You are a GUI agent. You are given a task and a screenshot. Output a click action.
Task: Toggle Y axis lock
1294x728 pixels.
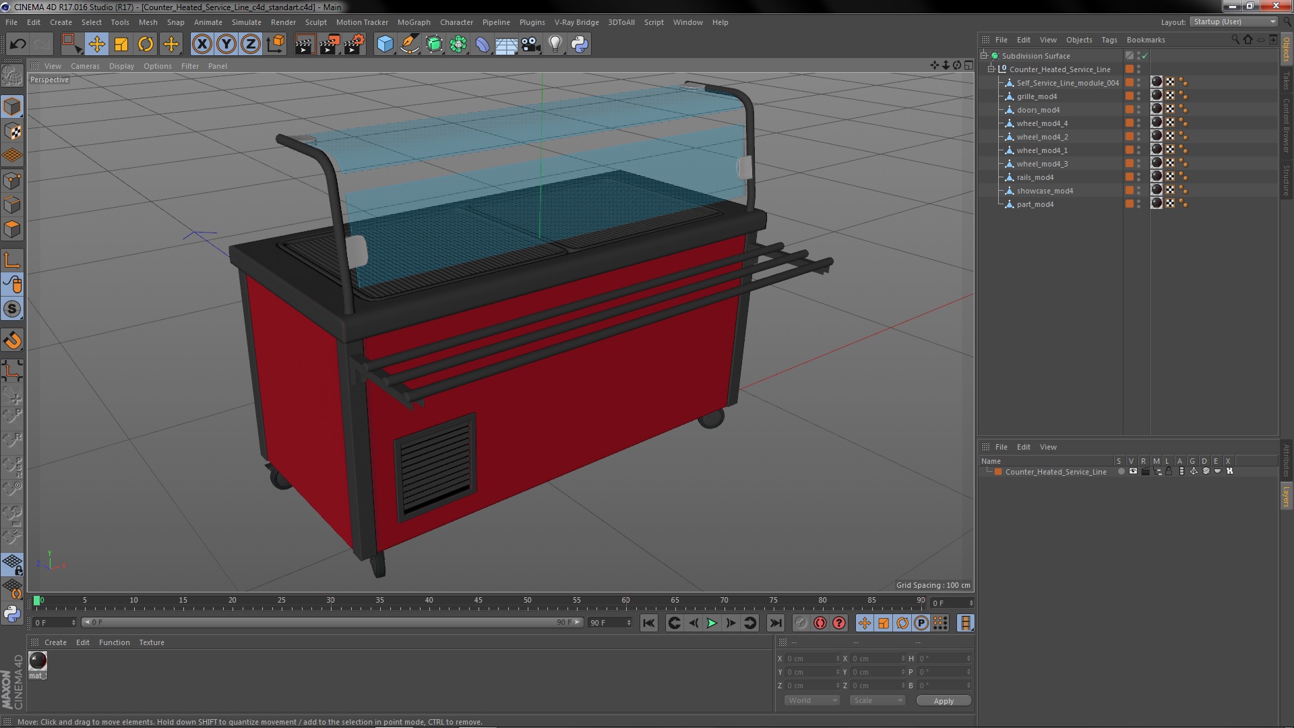226,44
